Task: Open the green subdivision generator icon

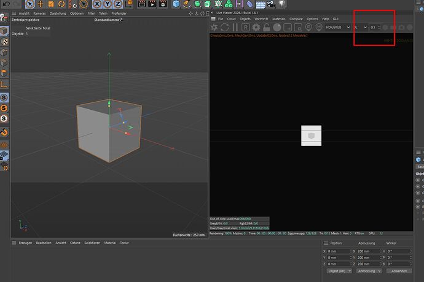Action: (197, 4)
